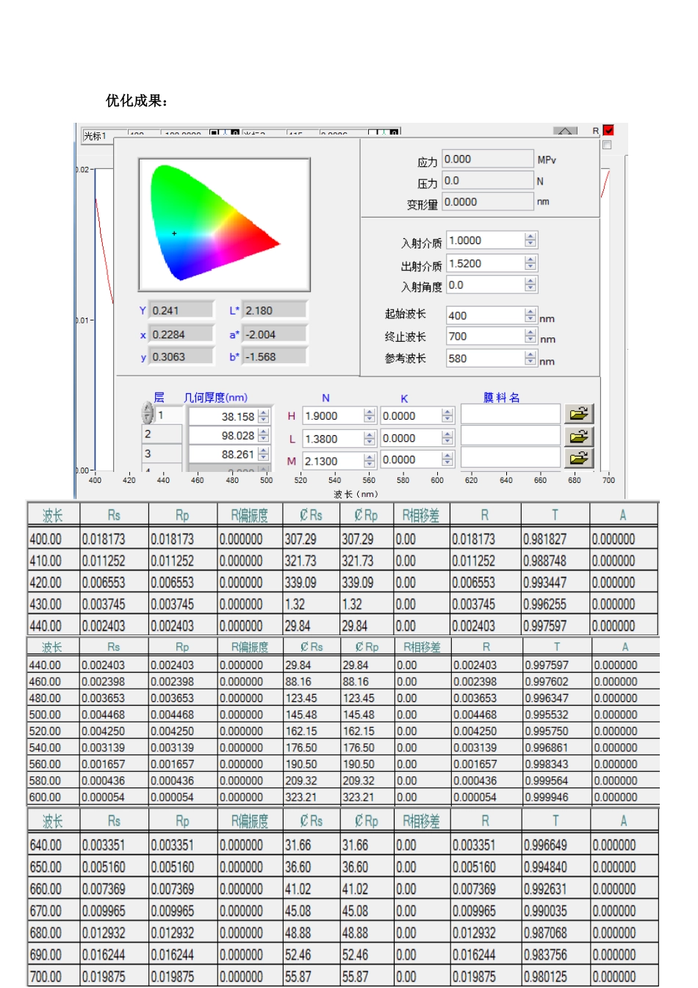Click the 入射介质 field showing 1.0000
Image resolution: width=698 pixels, height=988 pixels.
tap(486, 240)
